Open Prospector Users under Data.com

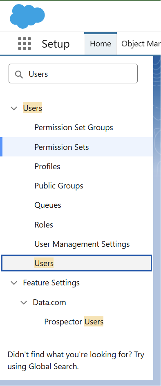pos(74,322)
